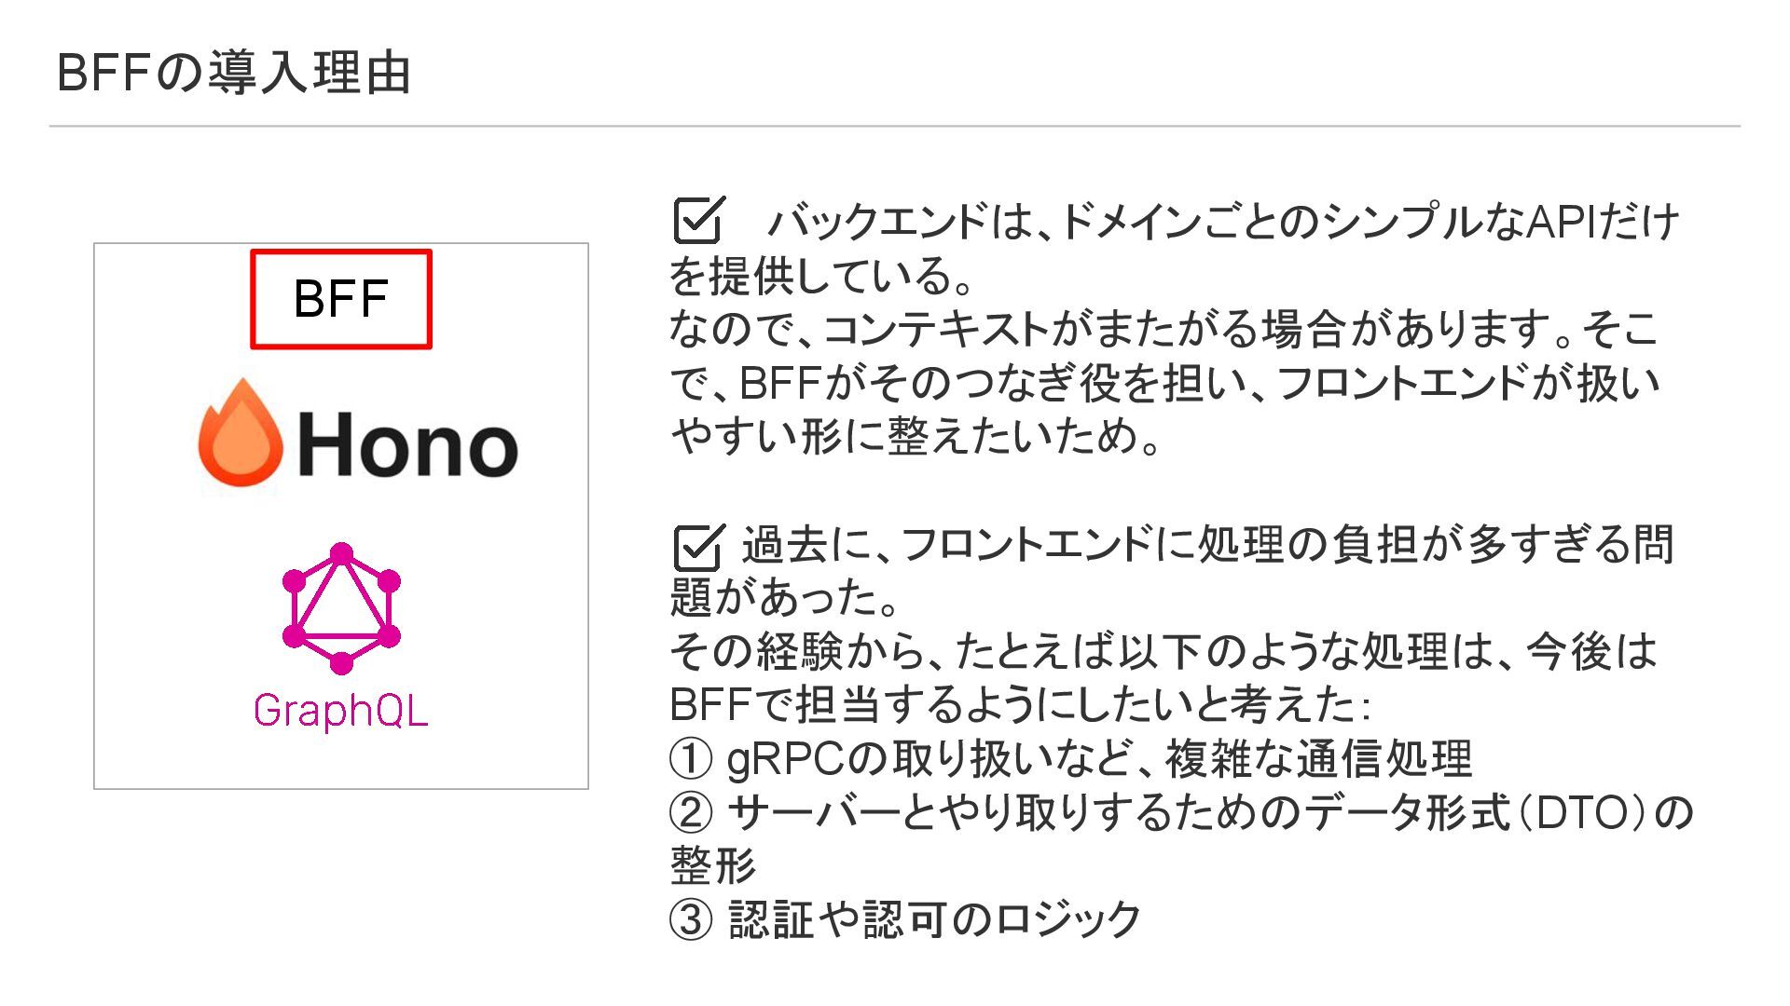The width and height of the screenshot is (1790, 1006).
Task: Select the circled number ③ marker
Action: pyautogui.click(x=691, y=919)
